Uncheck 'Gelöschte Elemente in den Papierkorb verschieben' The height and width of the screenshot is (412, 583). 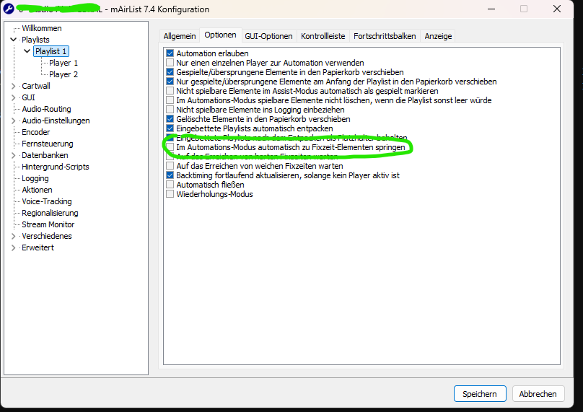(170, 119)
